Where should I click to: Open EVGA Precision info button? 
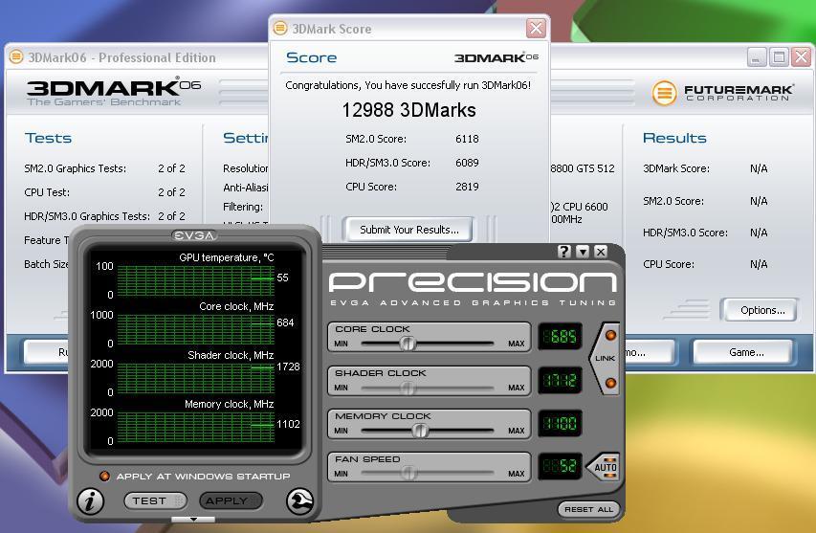coord(91,501)
